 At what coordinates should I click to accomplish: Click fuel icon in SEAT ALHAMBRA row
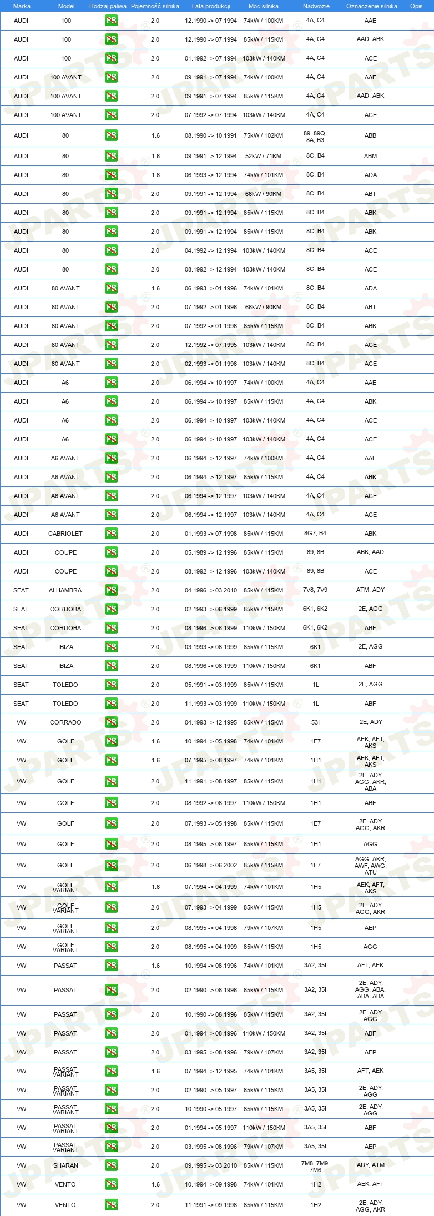click(111, 590)
